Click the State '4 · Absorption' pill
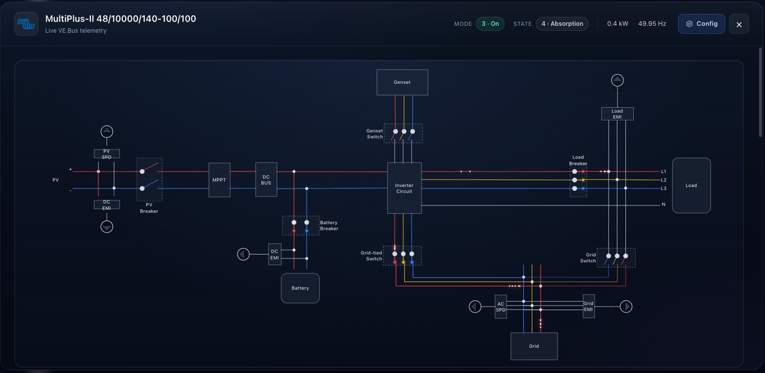The height and width of the screenshot is (373, 765). [x=562, y=24]
